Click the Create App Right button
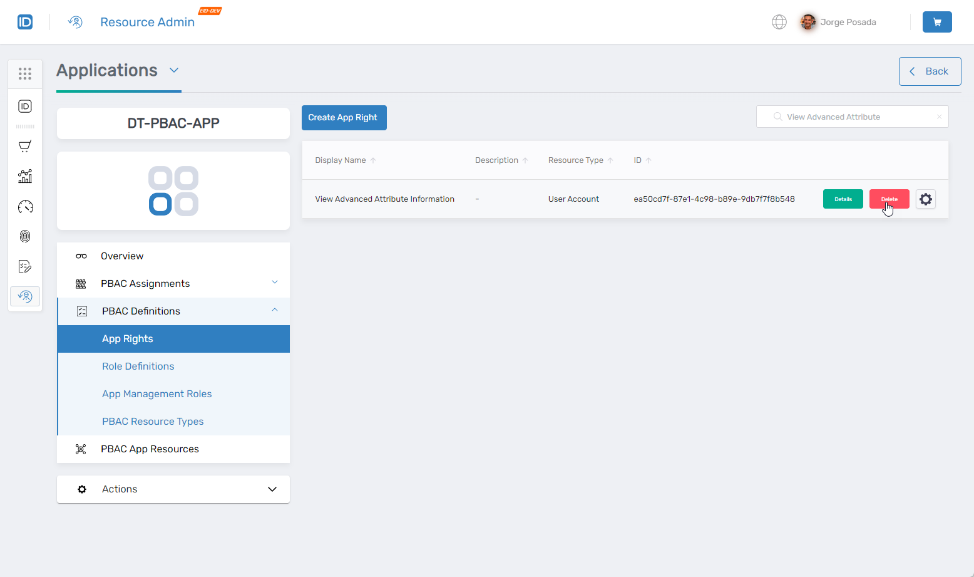The width and height of the screenshot is (974, 577). click(x=344, y=118)
